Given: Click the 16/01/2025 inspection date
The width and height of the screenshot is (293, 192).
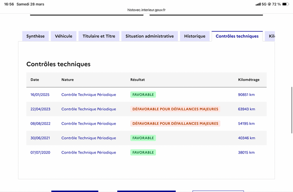Looking at the screenshot, I should pos(40,95).
